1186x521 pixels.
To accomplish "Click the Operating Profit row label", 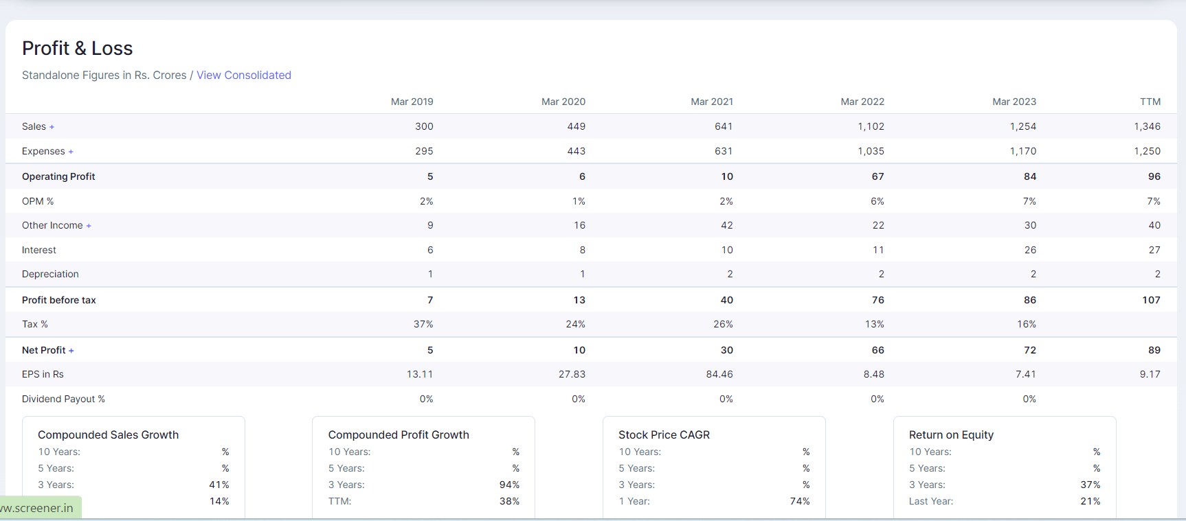I will pos(58,176).
